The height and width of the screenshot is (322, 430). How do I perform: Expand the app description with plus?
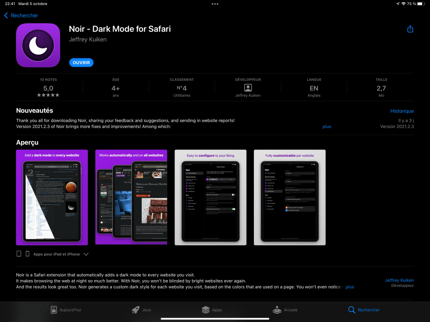pos(350,287)
